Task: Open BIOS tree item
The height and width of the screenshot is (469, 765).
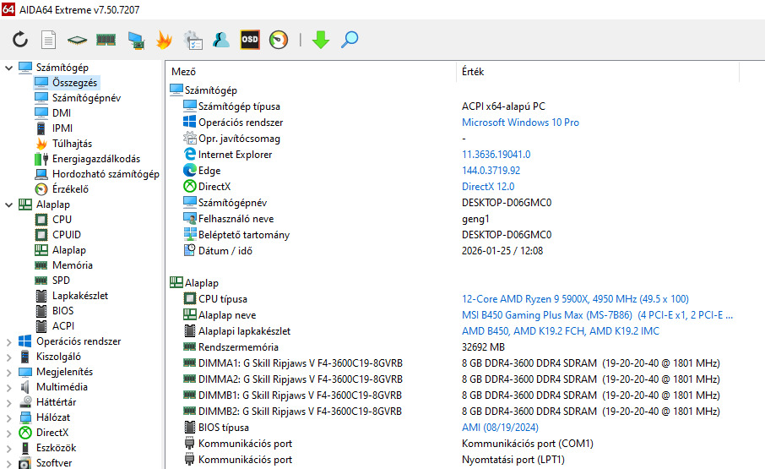Action: [x=63, y=310]
